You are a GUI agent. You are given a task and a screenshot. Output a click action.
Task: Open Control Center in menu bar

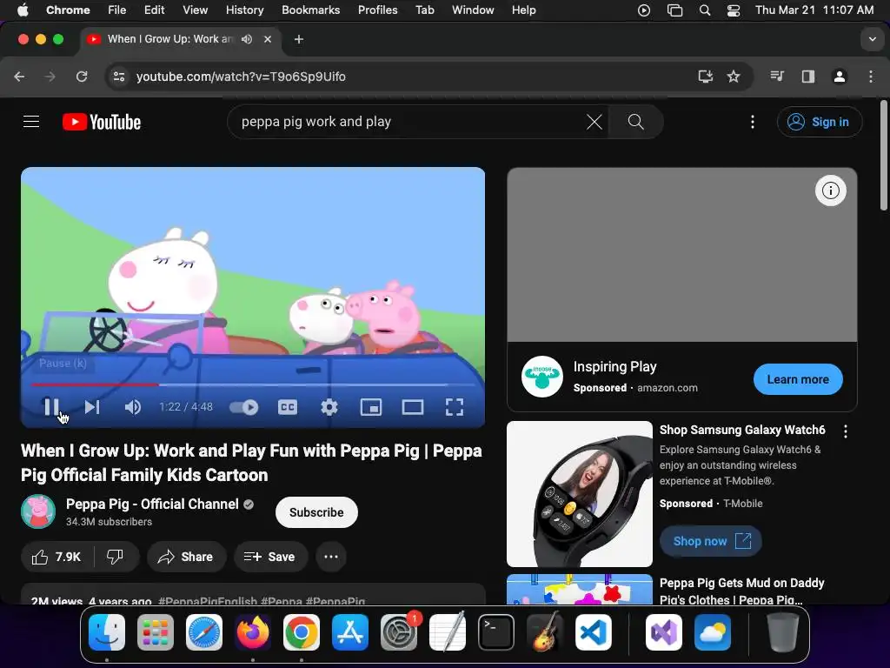(734, 10)
